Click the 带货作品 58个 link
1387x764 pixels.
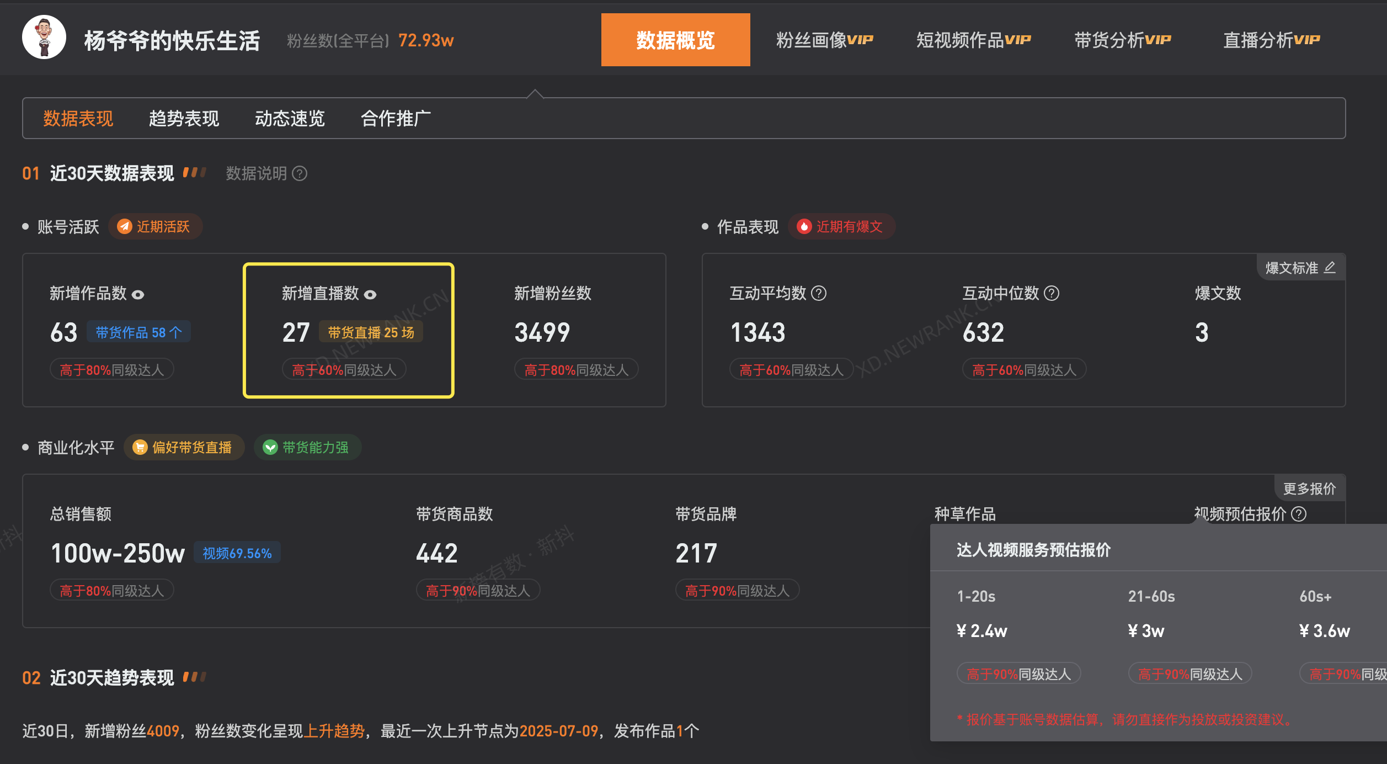[138, 332]
